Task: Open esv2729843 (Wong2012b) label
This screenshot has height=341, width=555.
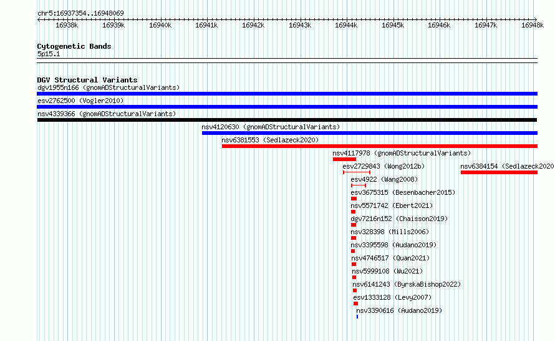Action: 384,166
